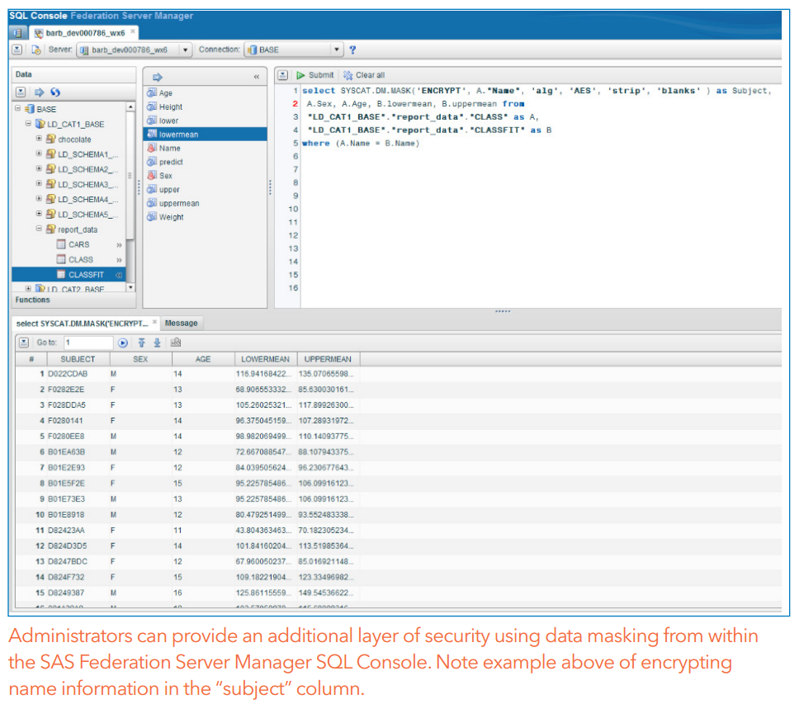This screenshot has width=799, height=704.
Task: Click the help question-mark icon beside Connection
Action: 352,50
